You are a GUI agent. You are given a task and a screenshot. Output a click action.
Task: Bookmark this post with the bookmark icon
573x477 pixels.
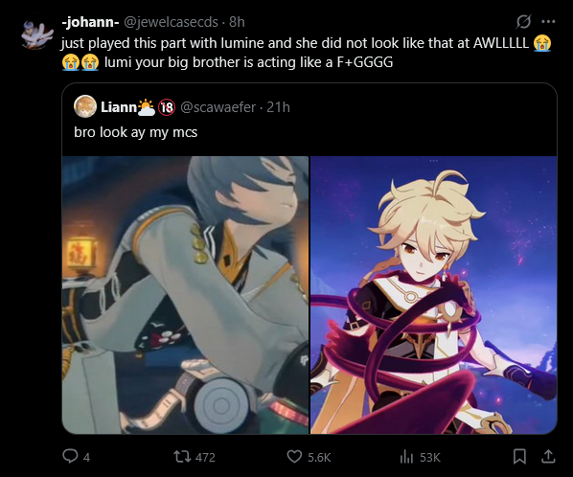pos(519,457)
